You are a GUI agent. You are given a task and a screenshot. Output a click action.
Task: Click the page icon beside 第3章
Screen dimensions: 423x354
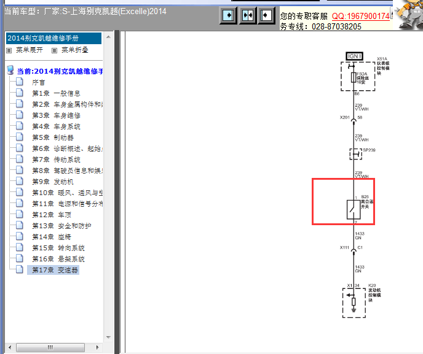pos(20,114)
